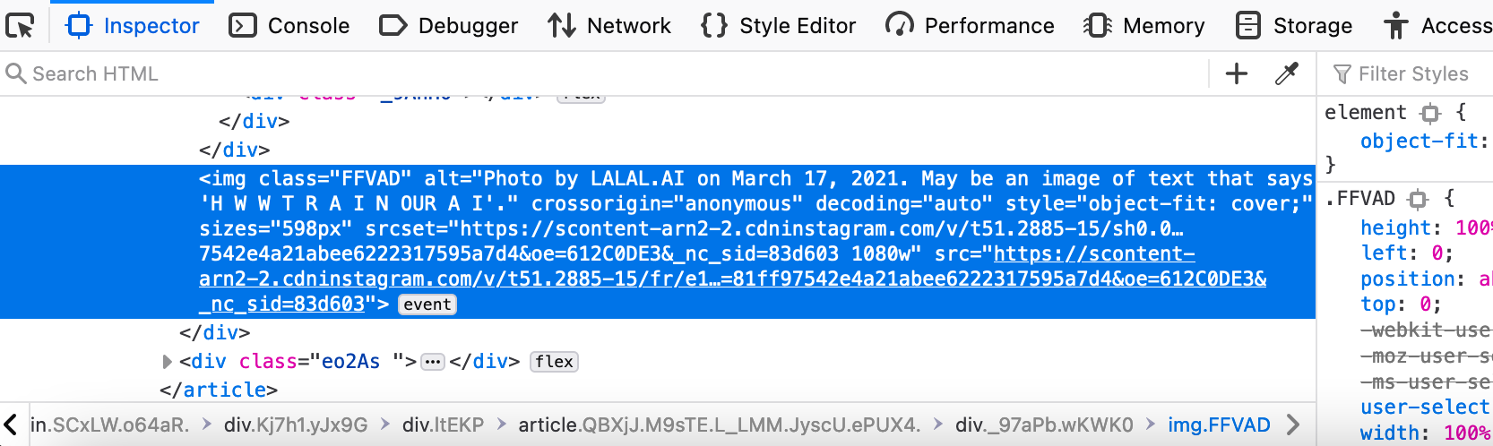Switch to the Memory tab
The width and height of the screenshot is (1493, 446).
click(x=1143, y=25)
